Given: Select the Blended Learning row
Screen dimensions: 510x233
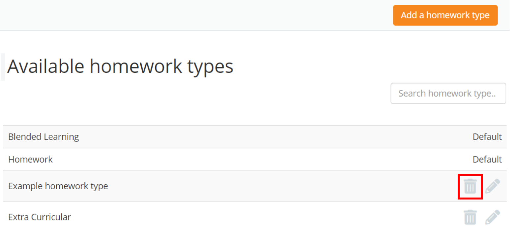Looking at the screenshot, I should point(43,137).
